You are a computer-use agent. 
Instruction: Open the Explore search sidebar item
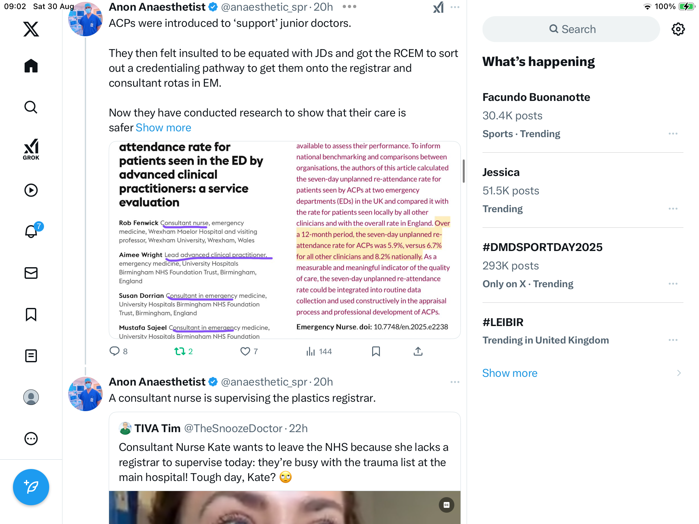[x=31, y=107]
